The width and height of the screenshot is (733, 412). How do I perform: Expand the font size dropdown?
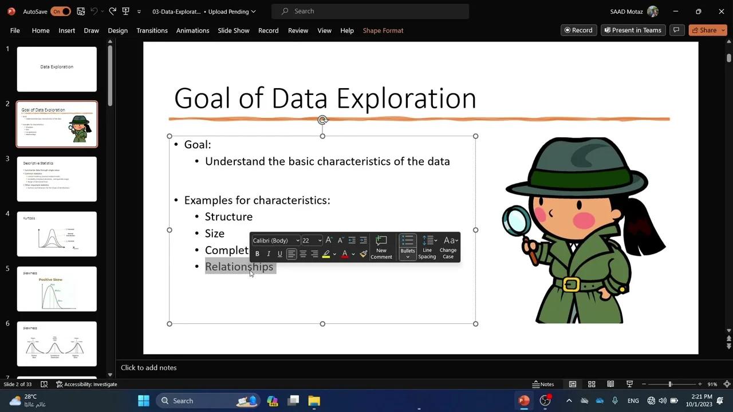319,240
